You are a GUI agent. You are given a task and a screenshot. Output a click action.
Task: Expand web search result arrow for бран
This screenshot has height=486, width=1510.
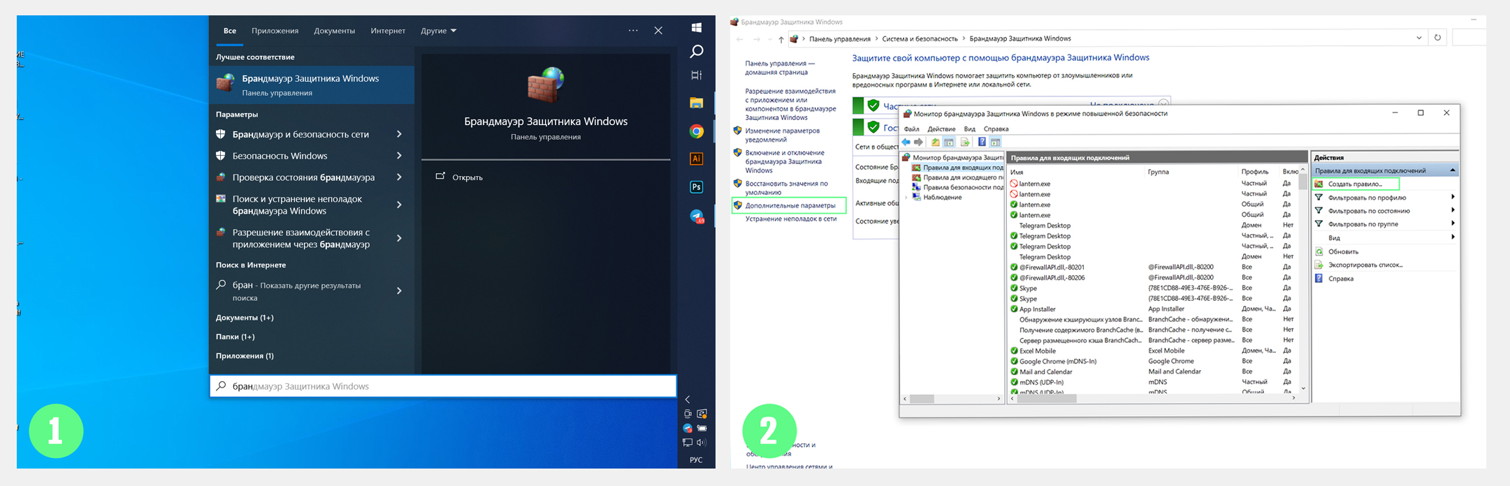(399, 290)
